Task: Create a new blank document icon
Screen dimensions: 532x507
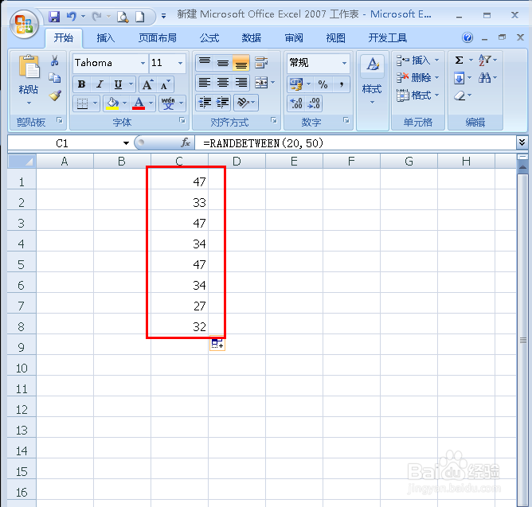Action: click(140, 17)
